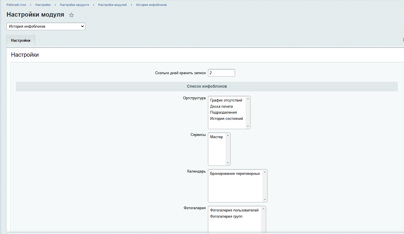Navigate to Настройки продукта breadcrumb

(74, 5)
